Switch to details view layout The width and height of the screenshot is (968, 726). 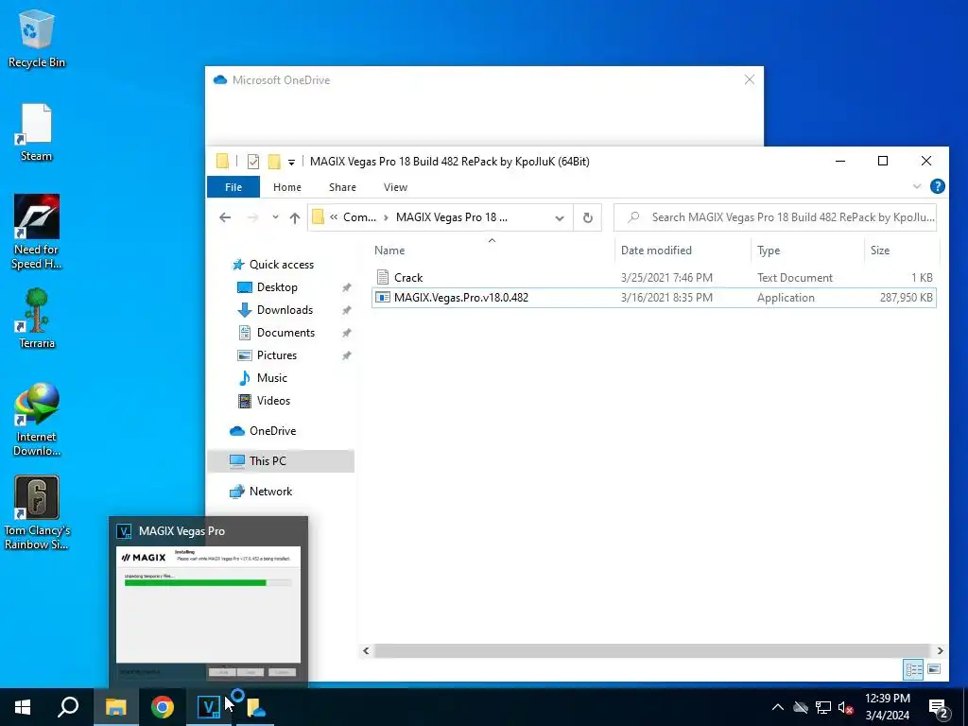tap(914, 669)
